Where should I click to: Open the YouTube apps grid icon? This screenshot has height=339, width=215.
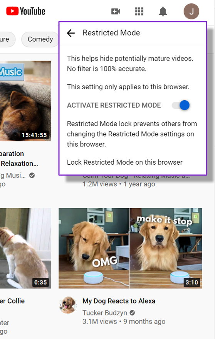click(139, 11)
